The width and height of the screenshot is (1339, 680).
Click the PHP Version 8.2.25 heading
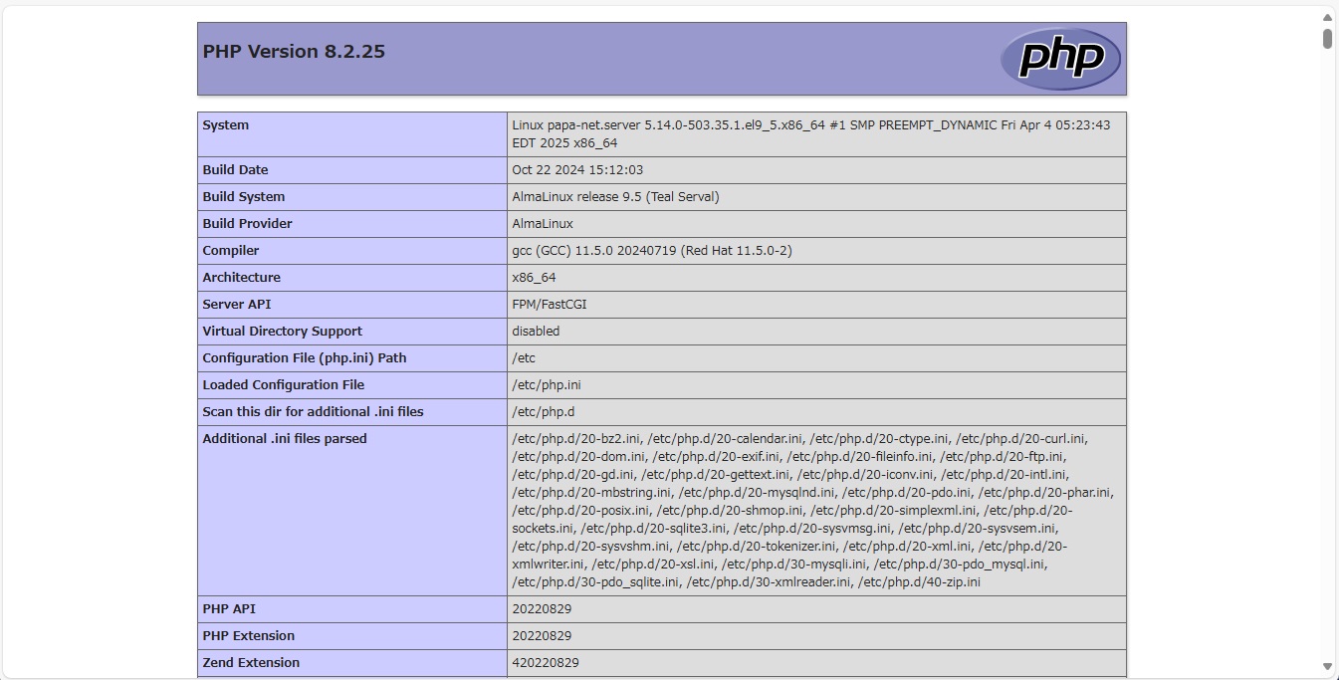(x=294, y=52)
